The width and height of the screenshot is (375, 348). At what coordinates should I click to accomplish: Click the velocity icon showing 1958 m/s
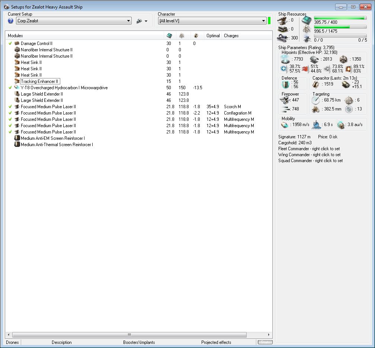tap(284, 125)
